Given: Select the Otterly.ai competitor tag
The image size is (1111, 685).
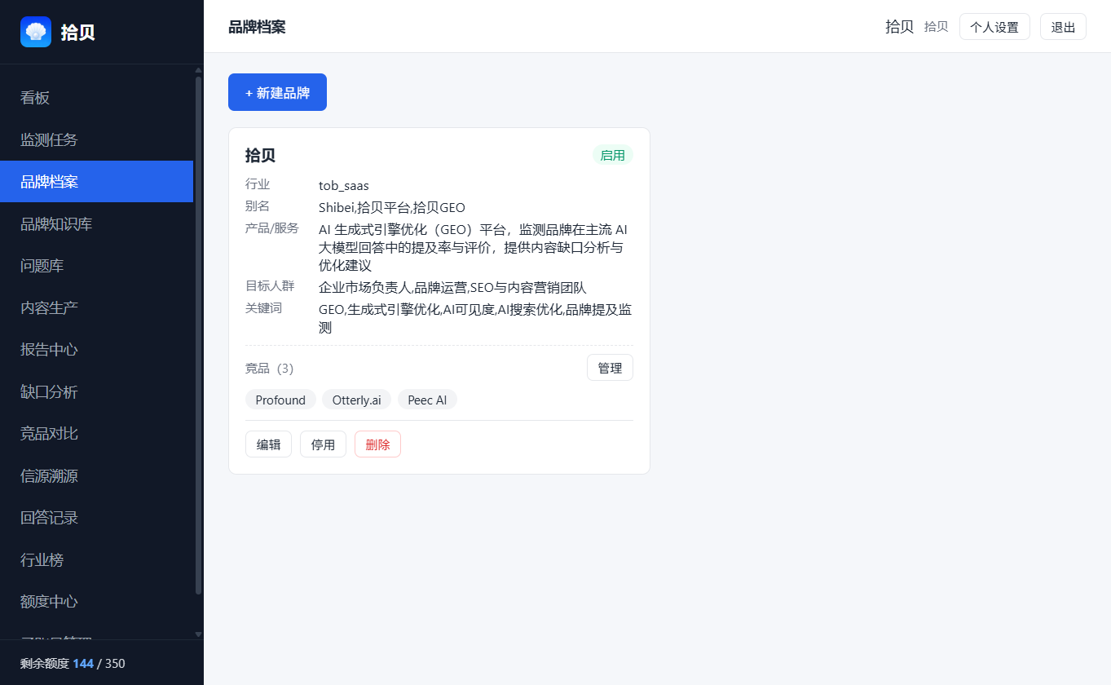Looking at the screenshot, I should coord(357,400).
